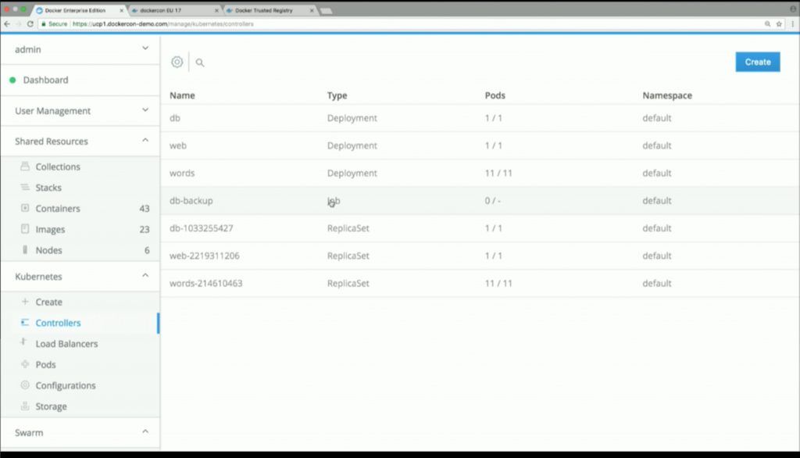Open Kubernetes Create in the sidebar
Screen dimensions: 800x458
click(48, 302)
